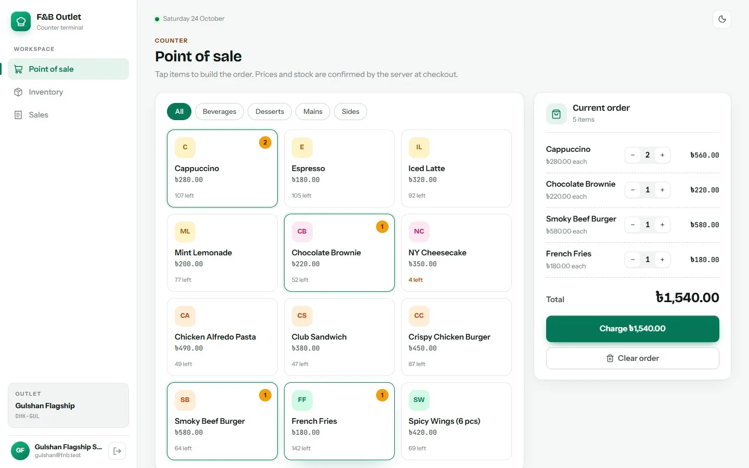Open Point of sale in the sidebar
Viewport: 749px width, 468px height.
coord(68,69)
